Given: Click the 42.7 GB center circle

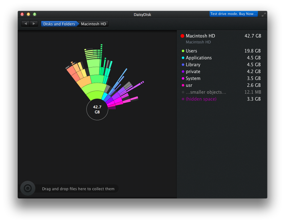Looking at the screenshot, I should (97, 109).
